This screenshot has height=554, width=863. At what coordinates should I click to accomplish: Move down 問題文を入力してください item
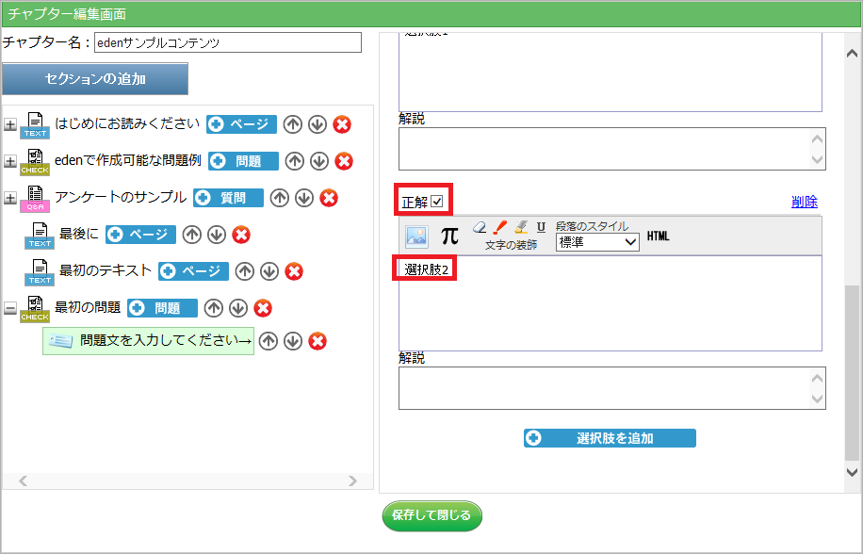point(293,341)
